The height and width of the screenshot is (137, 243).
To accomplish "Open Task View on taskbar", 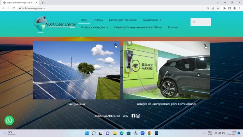I will click(x=101, y=133).
